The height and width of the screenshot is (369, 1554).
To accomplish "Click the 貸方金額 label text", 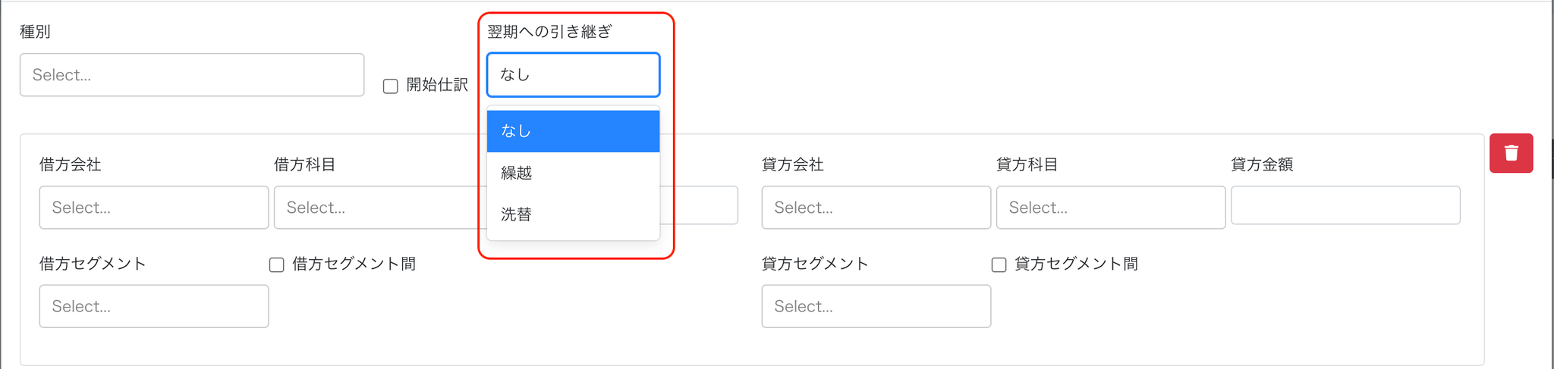I will tap(1262, 164).
